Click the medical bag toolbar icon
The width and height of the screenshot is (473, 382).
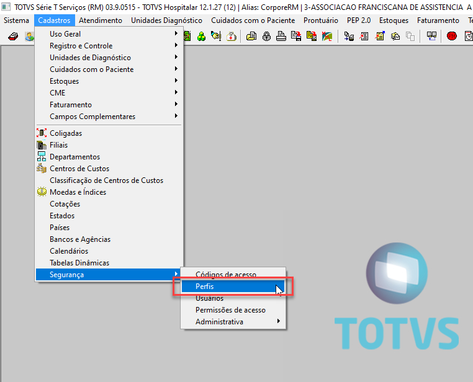pos(232,37)
